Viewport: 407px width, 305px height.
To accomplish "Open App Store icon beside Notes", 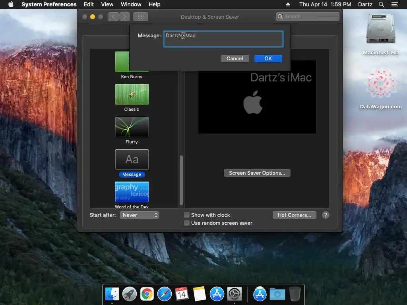I will click(x=217, y=294).
